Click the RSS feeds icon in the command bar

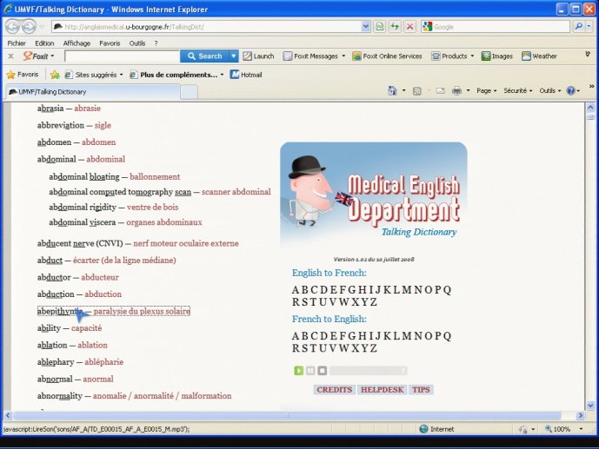pyautogui.click(x=416, y=91)
